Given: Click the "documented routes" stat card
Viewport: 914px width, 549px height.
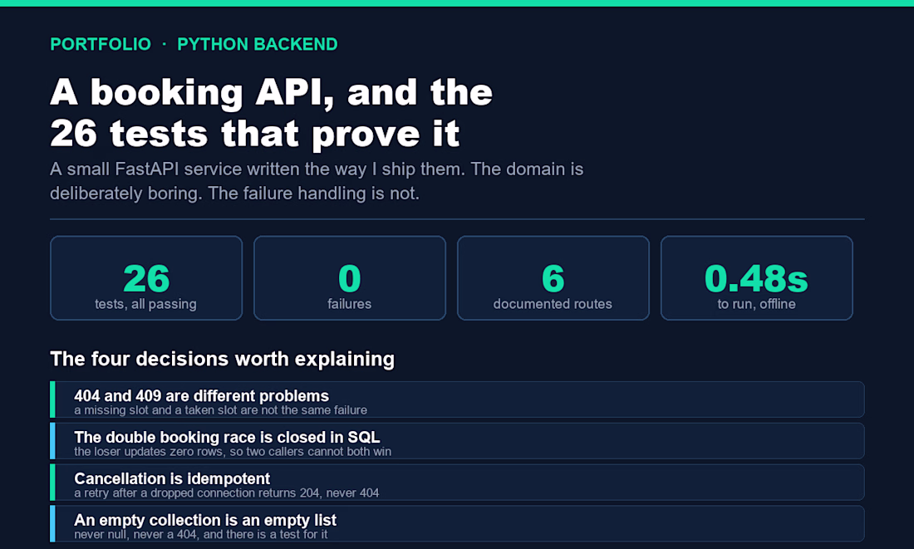Looking at the screenshot, I should 553,278.
